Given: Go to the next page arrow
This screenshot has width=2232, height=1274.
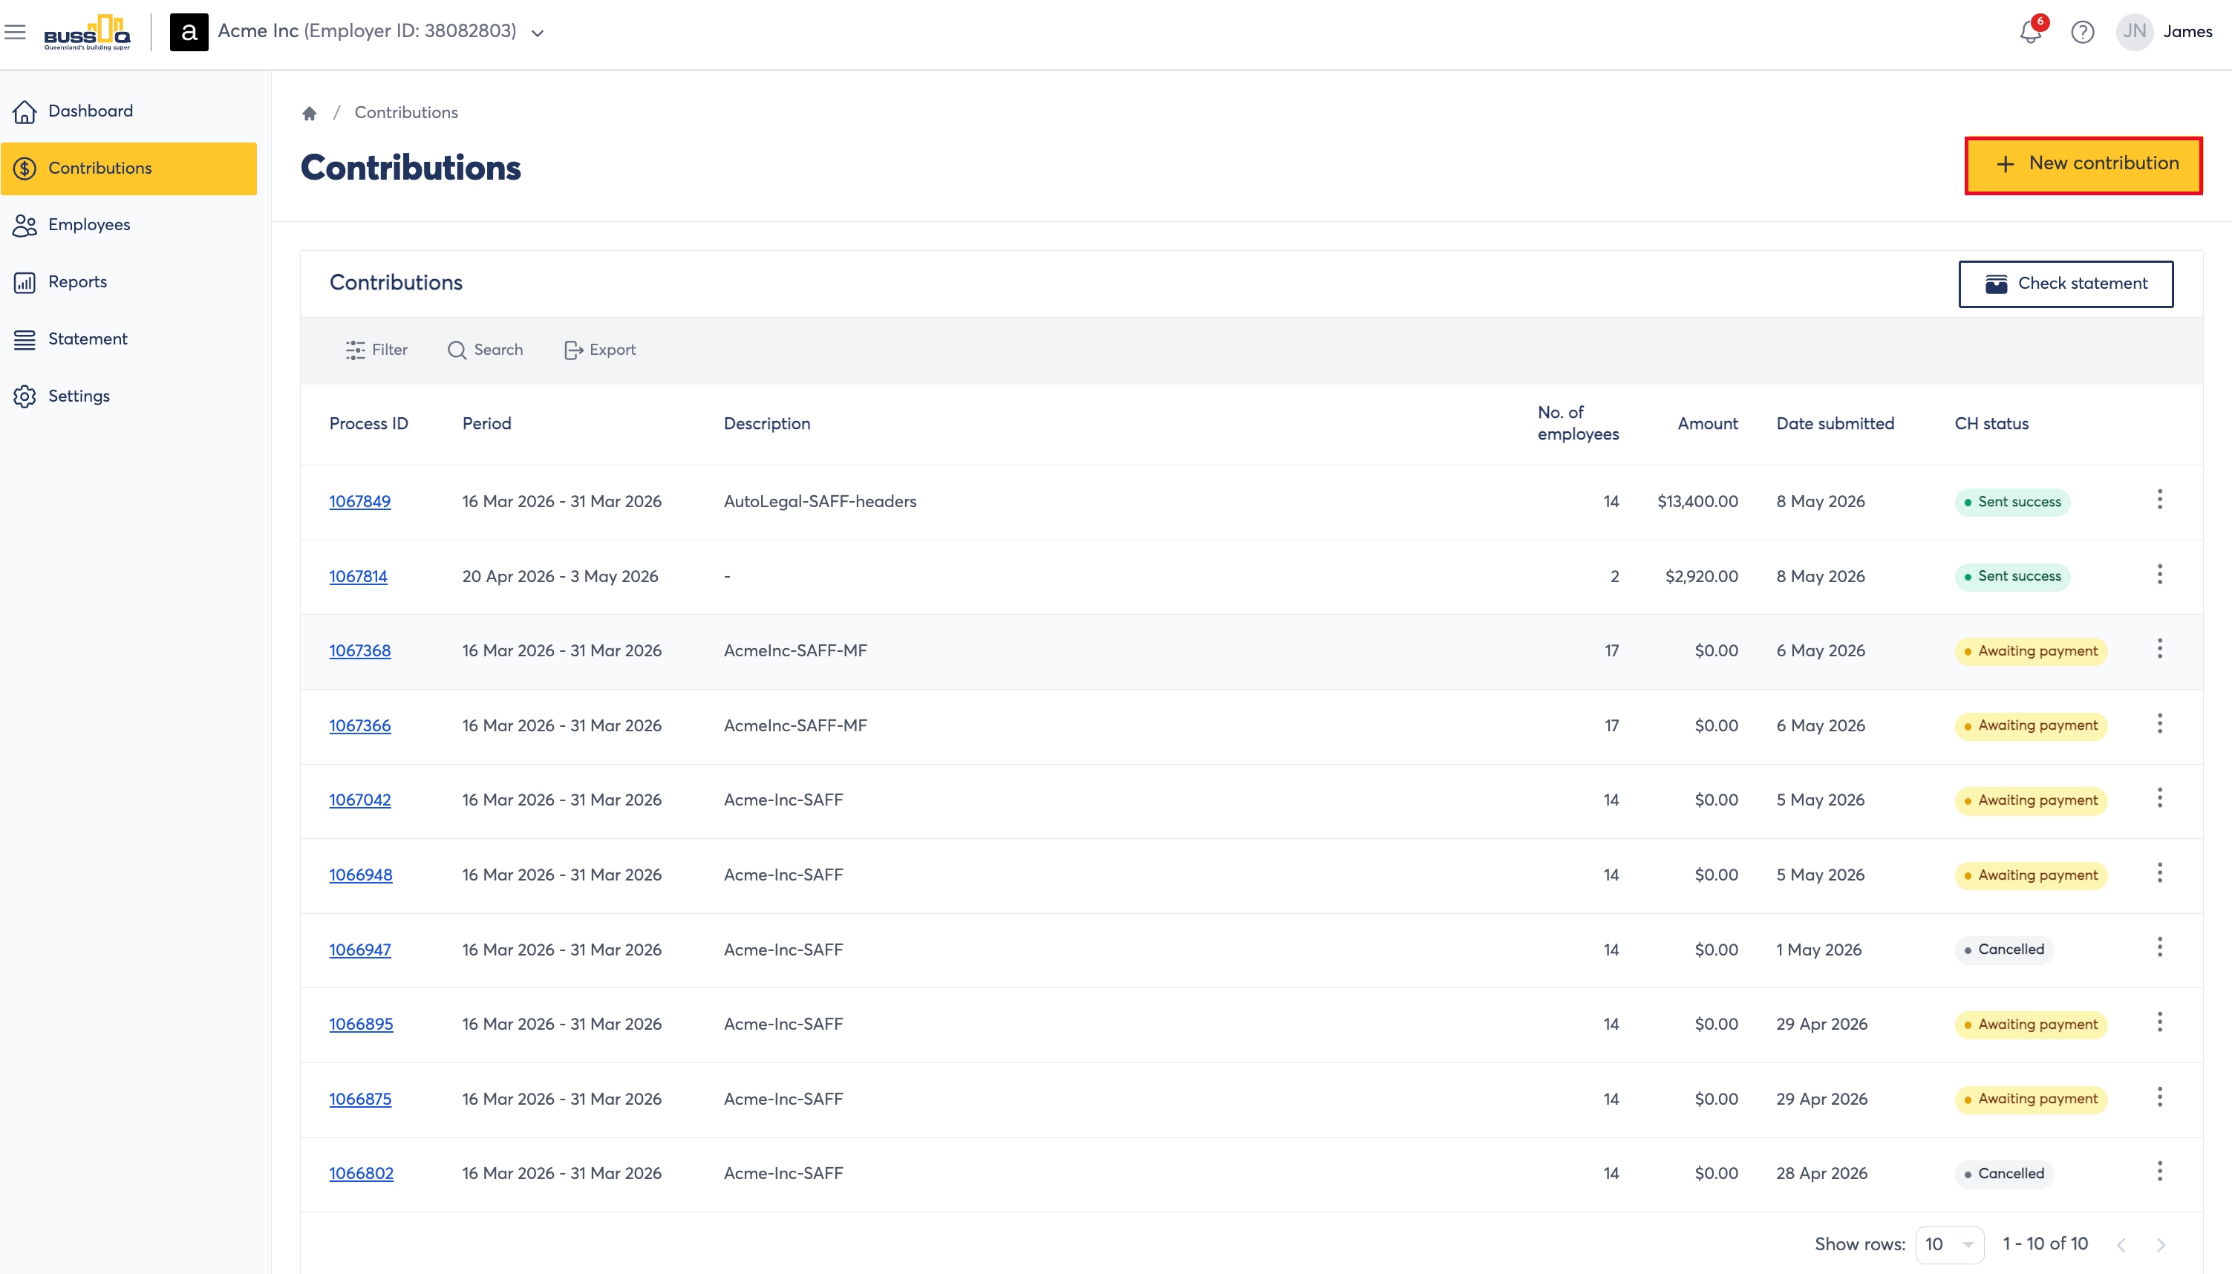Looking at the screenshot, I should pos(2161,1245).
